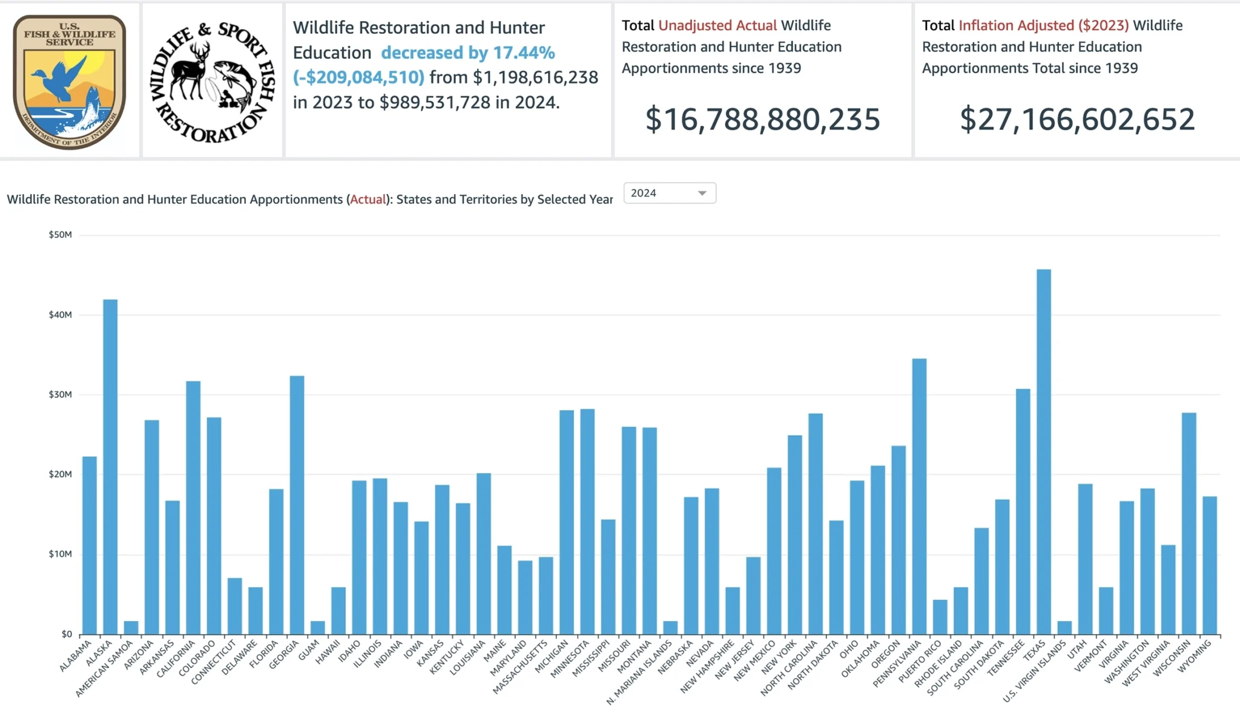Select the North Carolina bar in the chart

point(816,524)
